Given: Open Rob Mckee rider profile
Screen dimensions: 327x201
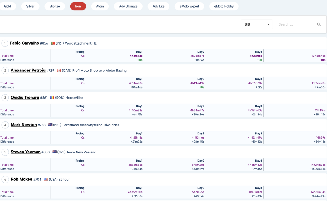Looking at the screenshot, I should click(22, 179).
